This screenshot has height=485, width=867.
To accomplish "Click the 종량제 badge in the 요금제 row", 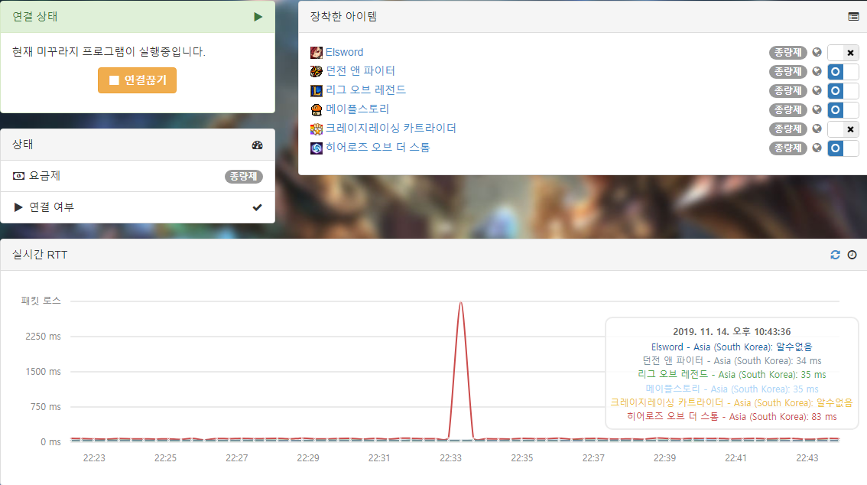I will (243, 177).
